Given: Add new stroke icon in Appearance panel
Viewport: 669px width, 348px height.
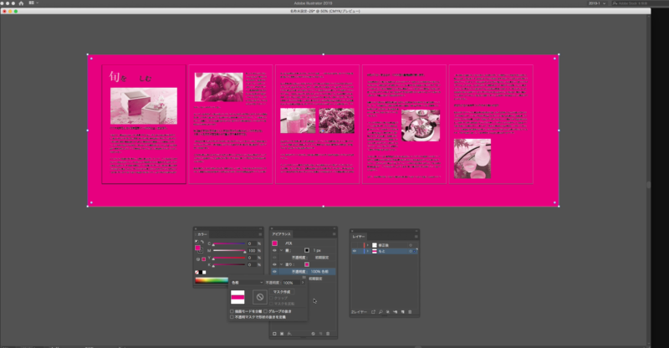Looking at the screenshot, I should click(x=274, y=334).
